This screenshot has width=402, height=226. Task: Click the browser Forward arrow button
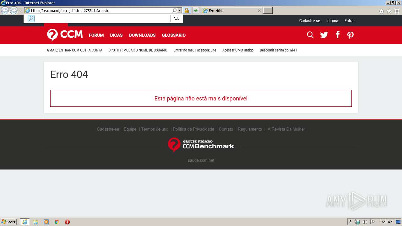coord(14,11)
